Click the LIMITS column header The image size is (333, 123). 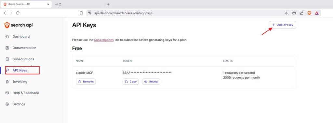228,61
